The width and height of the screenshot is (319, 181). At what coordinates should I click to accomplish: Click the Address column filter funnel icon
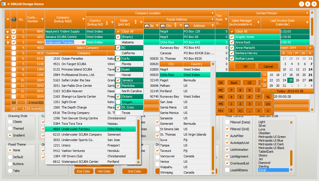pos(213,26)
